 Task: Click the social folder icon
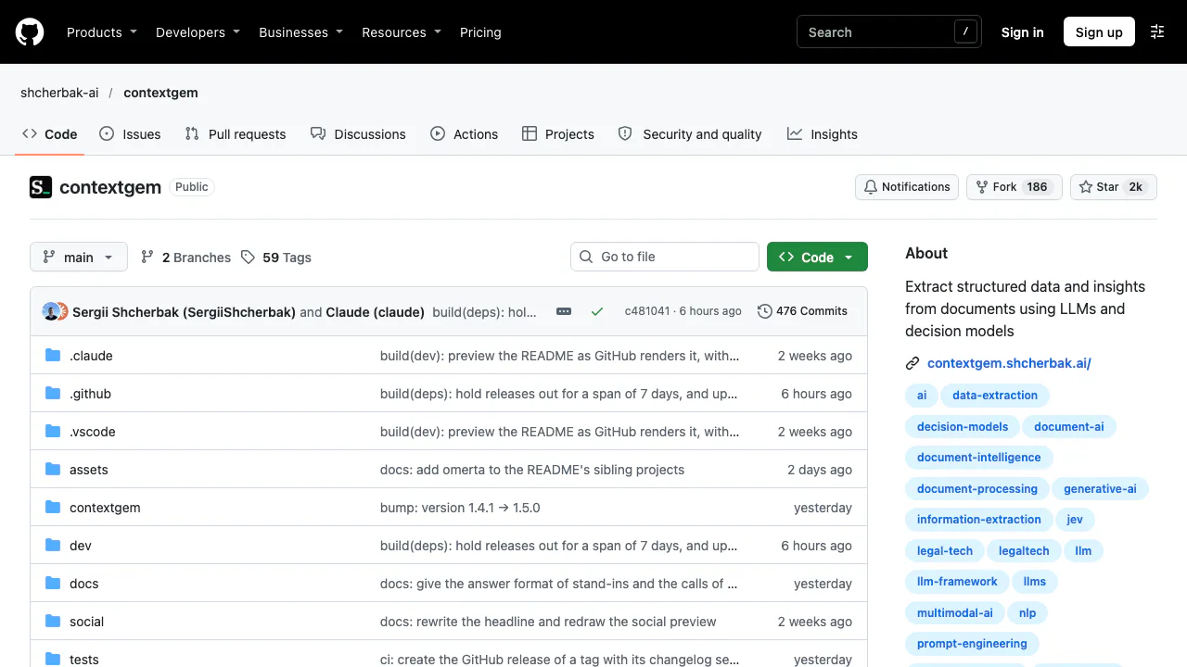point(53,622)
